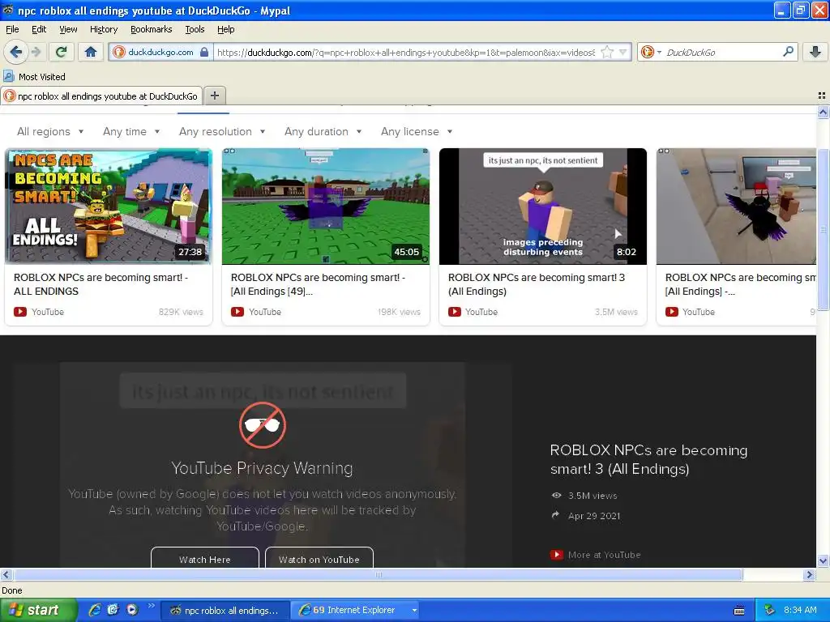Click the vertical scrollbar up arrow
The image size is (830, 622).
[823, 112]
